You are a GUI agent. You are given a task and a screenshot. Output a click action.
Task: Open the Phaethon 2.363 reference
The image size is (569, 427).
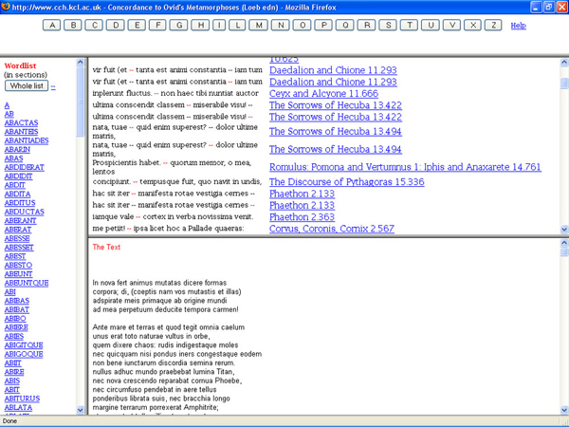tap(302, 217)
